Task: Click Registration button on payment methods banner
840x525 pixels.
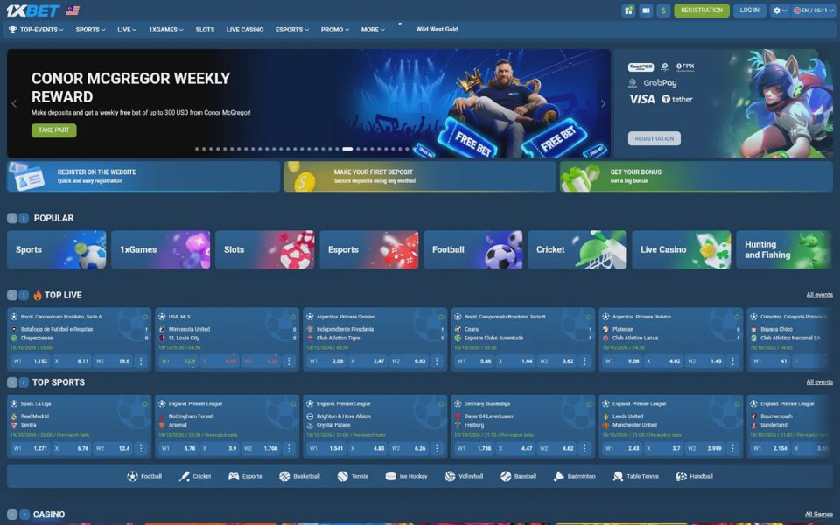Action: (x=654, y=138)
